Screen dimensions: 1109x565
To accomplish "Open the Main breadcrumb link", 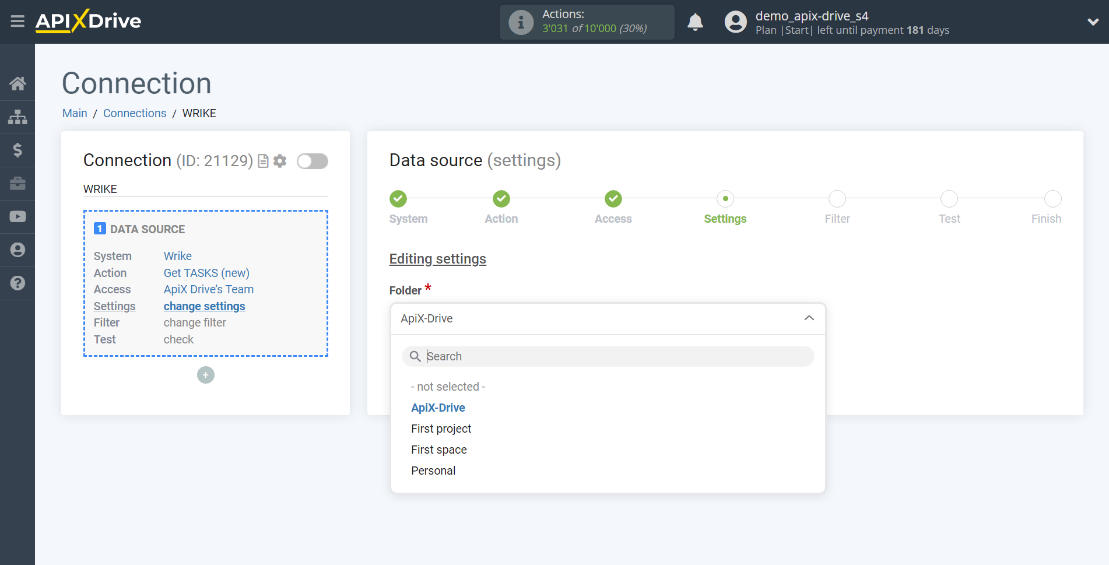I will click(x=75, y=113).
